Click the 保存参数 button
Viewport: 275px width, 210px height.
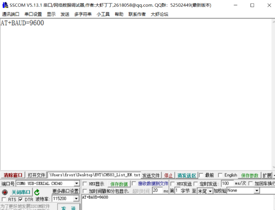[249, 175]
